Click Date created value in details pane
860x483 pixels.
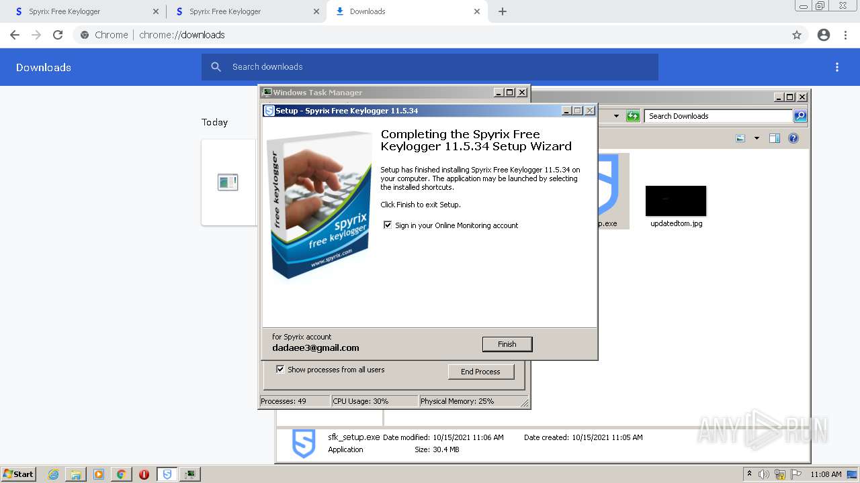tap(607, 437)
